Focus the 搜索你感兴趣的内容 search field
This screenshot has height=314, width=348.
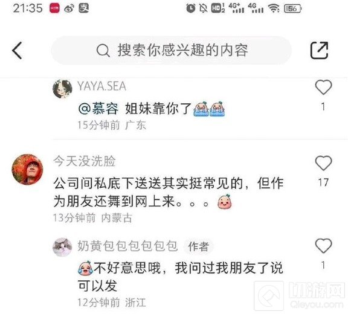tap(171, 50)
